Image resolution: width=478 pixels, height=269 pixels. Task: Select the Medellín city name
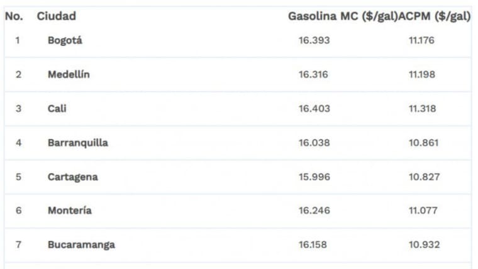[x=69, y=74]
